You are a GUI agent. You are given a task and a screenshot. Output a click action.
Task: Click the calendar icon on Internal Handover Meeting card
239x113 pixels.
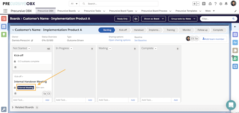[15, 94]
